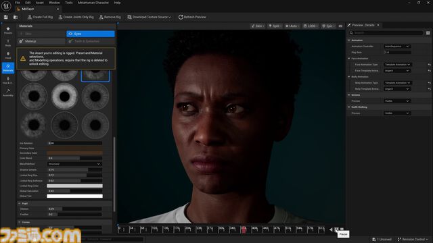This screenshot has height=243, width=433.
Task: Switch to the Makeup materials tab
Action: tap(41, 41)
